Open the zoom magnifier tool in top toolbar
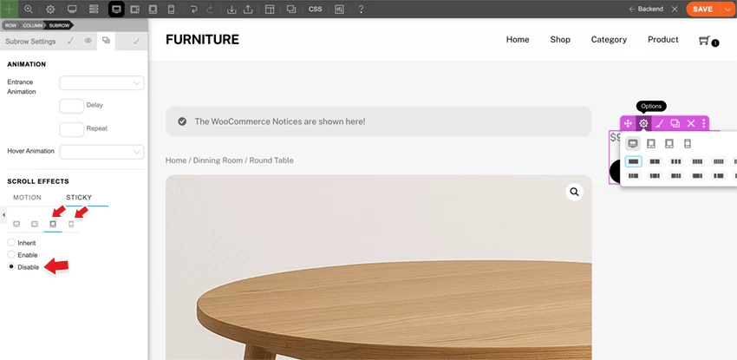Image resolution: width=737 pixels, height=360 pixels. pyautogui.click(x=29, y=9)
